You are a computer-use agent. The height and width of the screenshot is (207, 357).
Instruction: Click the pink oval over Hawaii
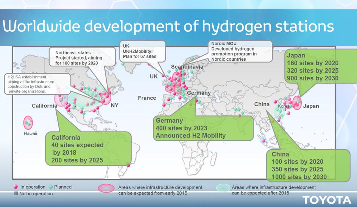(x=28, y=122)
